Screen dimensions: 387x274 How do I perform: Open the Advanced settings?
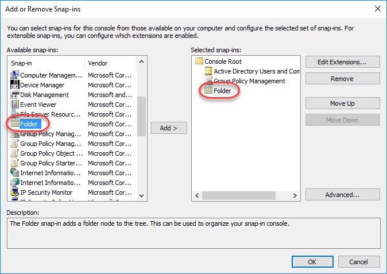[342, 195]
